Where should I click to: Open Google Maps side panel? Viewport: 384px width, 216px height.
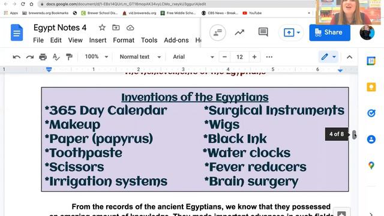click(371, 166)
